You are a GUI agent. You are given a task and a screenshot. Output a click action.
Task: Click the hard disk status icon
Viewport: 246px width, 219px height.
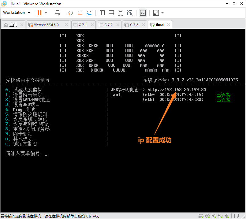click(200, 216)
